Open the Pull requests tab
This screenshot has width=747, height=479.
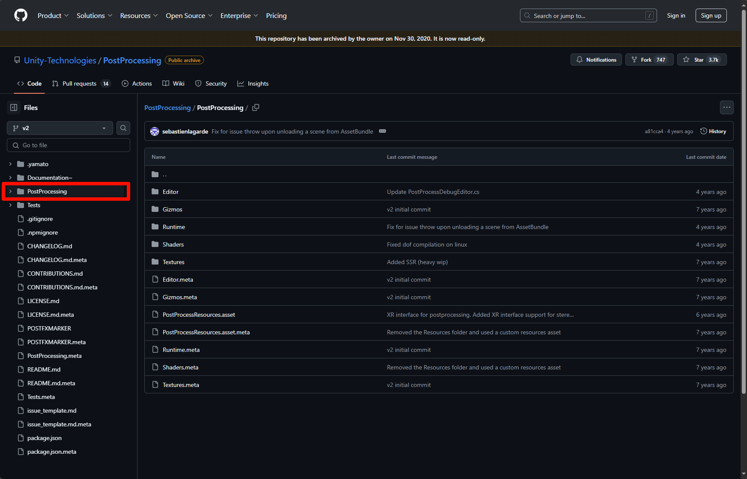(81, 83)
